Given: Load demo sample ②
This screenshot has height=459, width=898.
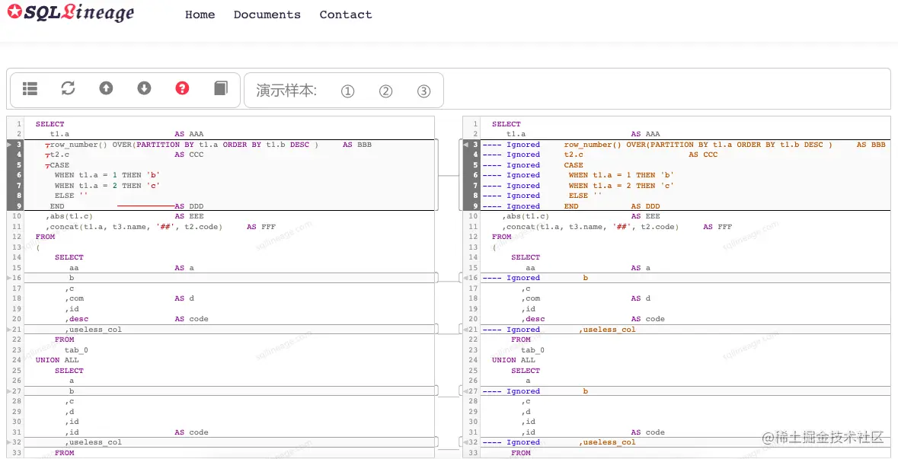Looking at the screenshot, I should [x=385, y=91].
